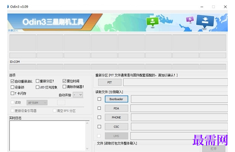Click the purple download icon in banner
Image resolution: width=235 pixels, height=152 pixels.
190,19
